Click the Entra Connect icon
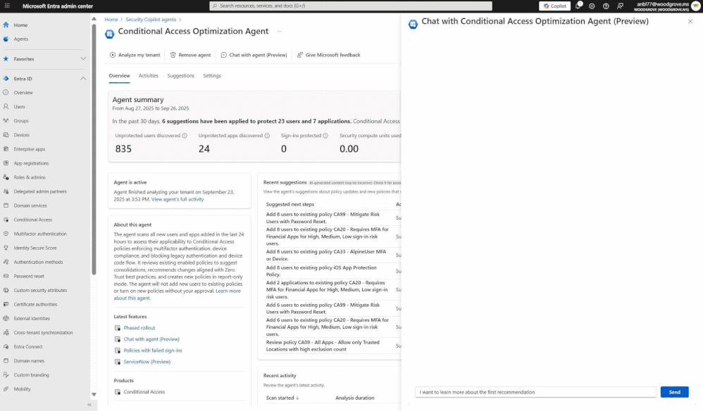Screen dimensions: 703x411 [6, 346]
